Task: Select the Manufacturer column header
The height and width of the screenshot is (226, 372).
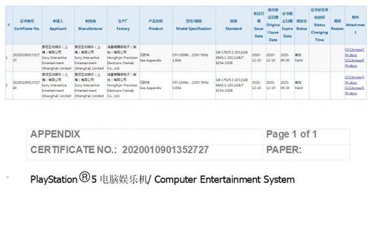Action: pos(91,25)
